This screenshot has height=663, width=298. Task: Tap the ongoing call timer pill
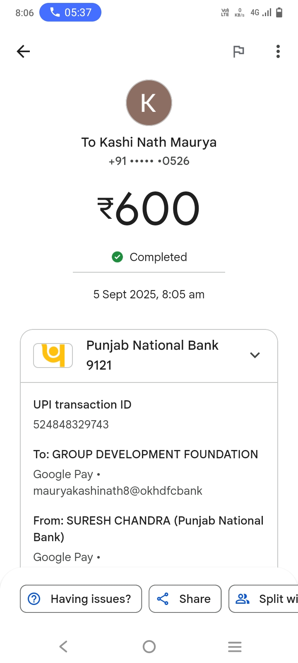click(x=70, y=12)
